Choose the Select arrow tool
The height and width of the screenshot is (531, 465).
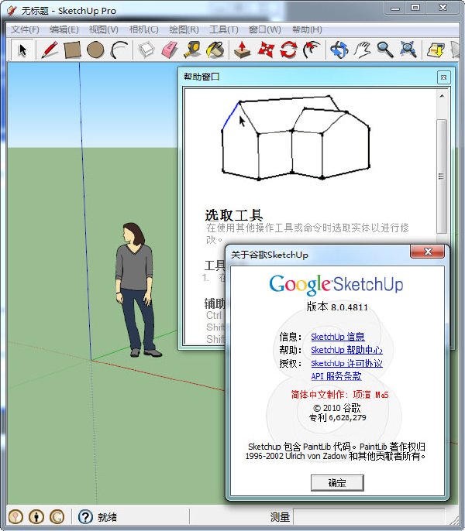(22, 50)
